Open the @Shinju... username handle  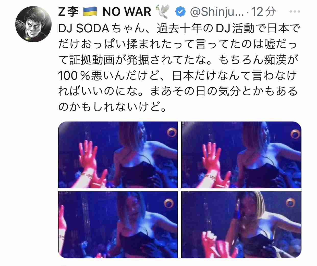click(x=217, y=12)
